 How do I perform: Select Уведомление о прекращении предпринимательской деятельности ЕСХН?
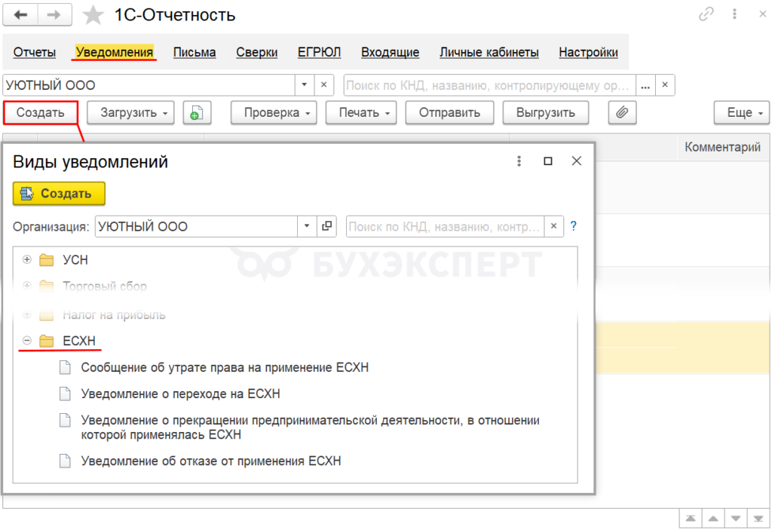[x=310, y=427]
